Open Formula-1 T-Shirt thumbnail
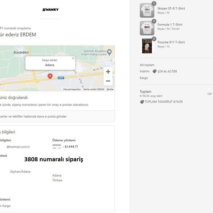 pos(147,28)
